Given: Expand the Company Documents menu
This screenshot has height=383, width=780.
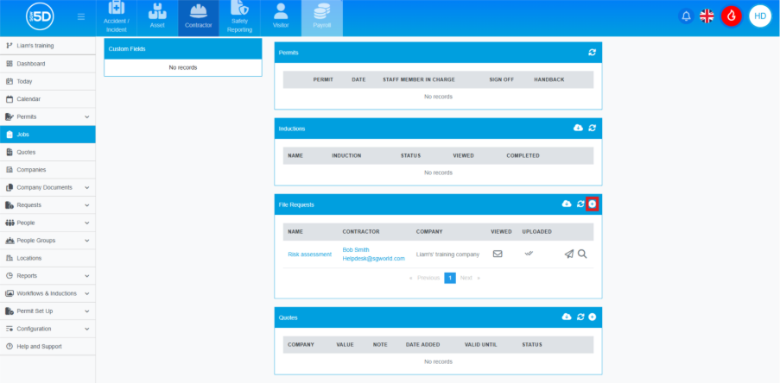Looking at the screenshot, I should coord(86,187).
